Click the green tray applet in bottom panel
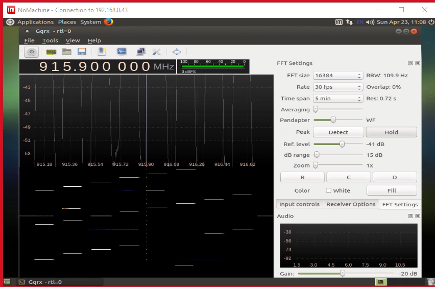 point(381,282)
